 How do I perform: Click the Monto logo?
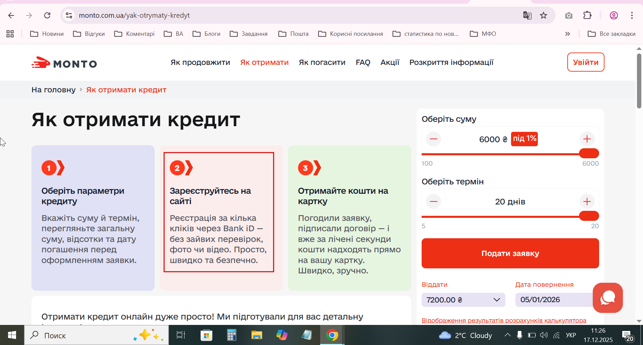(x=64, y=63)
